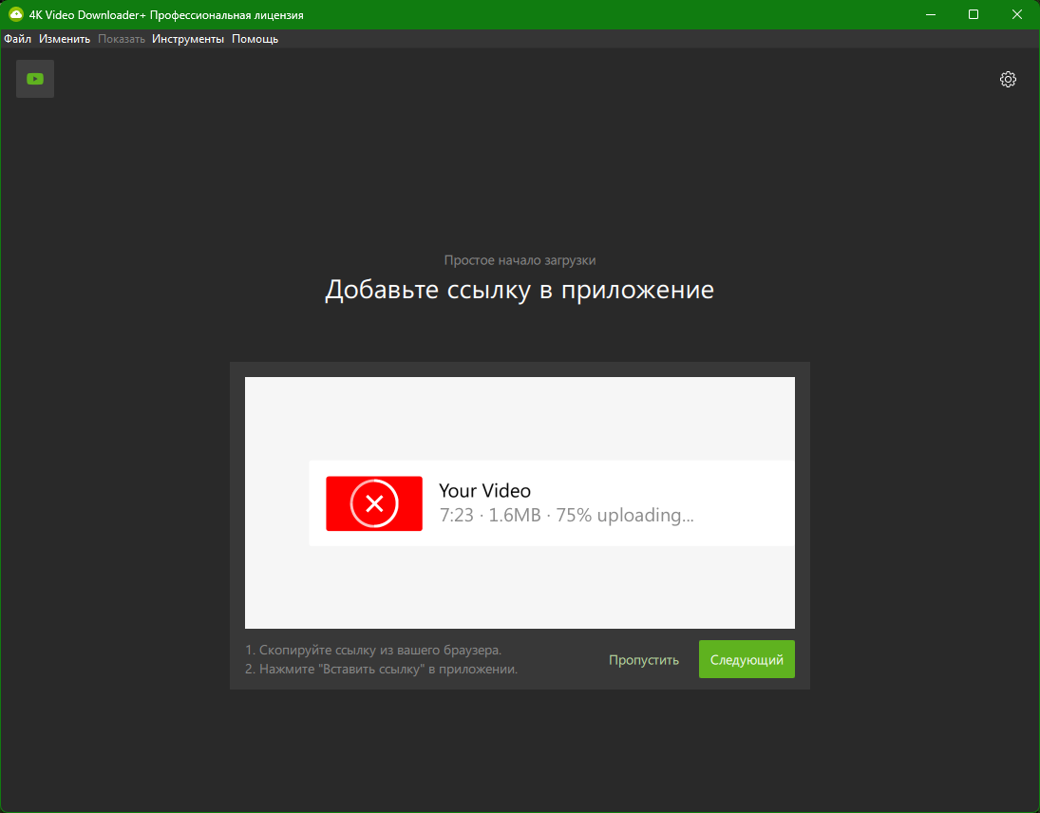Open the Показать menu
Viewport: 1040px width, 813px height.
(x=122, y=39)
